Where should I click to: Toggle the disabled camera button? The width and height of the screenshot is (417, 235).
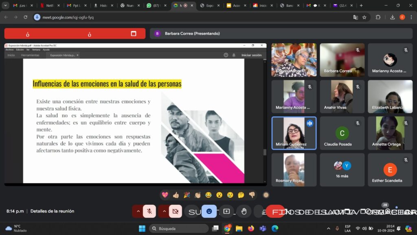tap(176, 211)
